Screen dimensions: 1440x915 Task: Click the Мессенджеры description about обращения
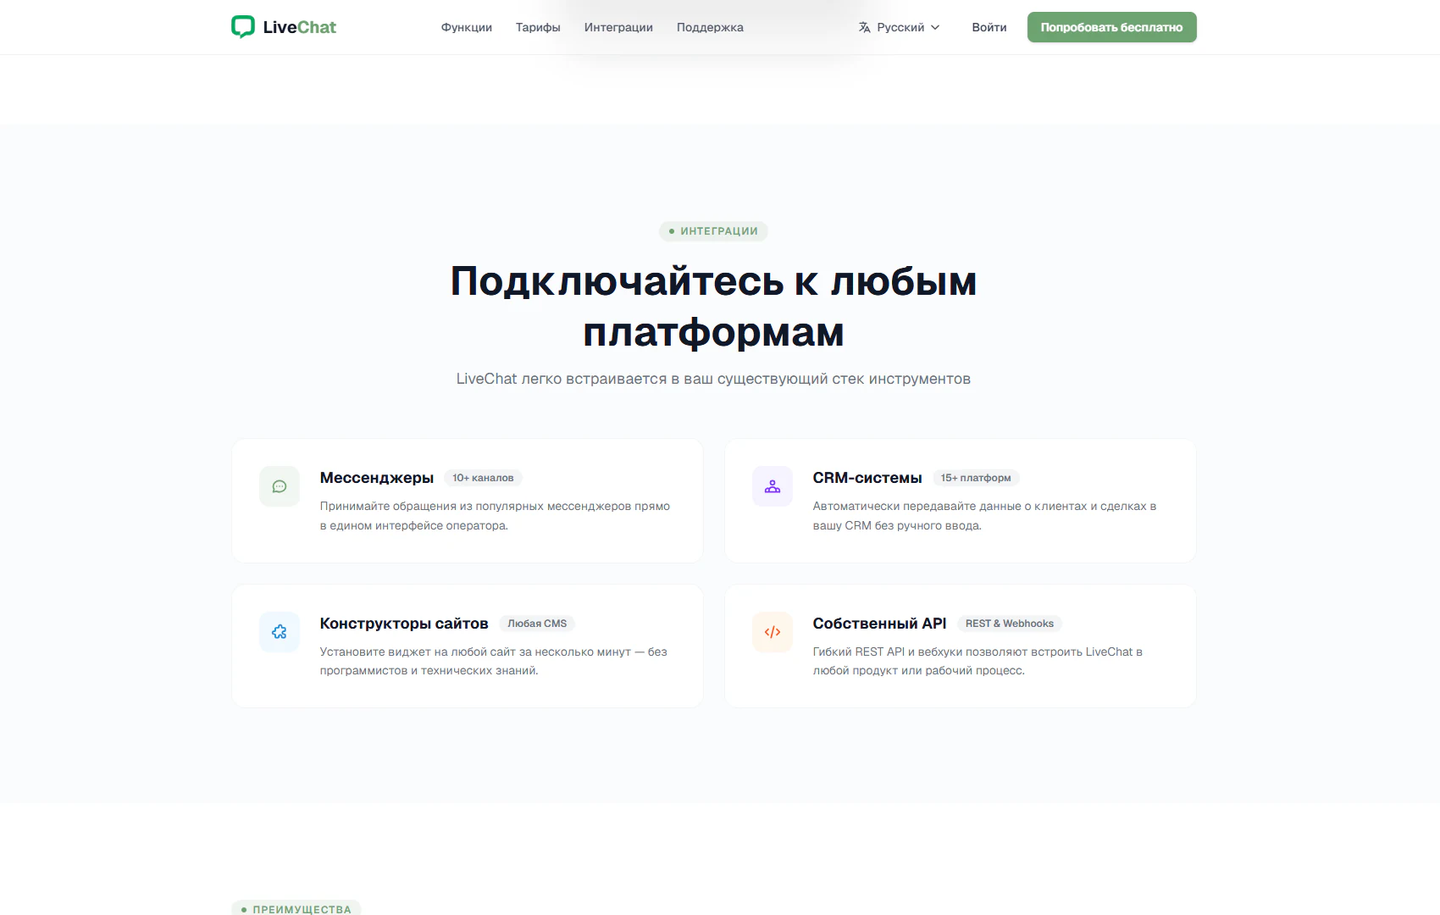[495, 516]
